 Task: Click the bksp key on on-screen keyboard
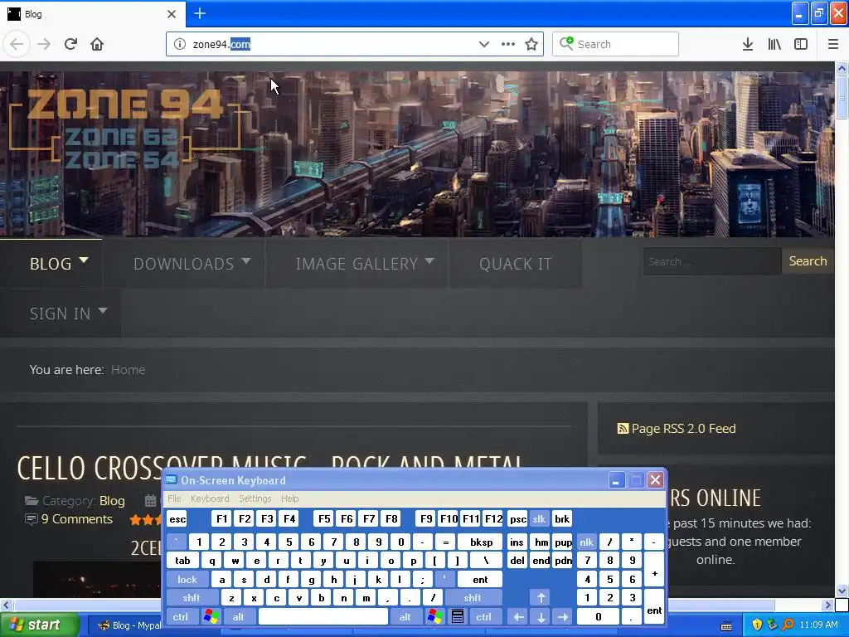tap(480, 542)
